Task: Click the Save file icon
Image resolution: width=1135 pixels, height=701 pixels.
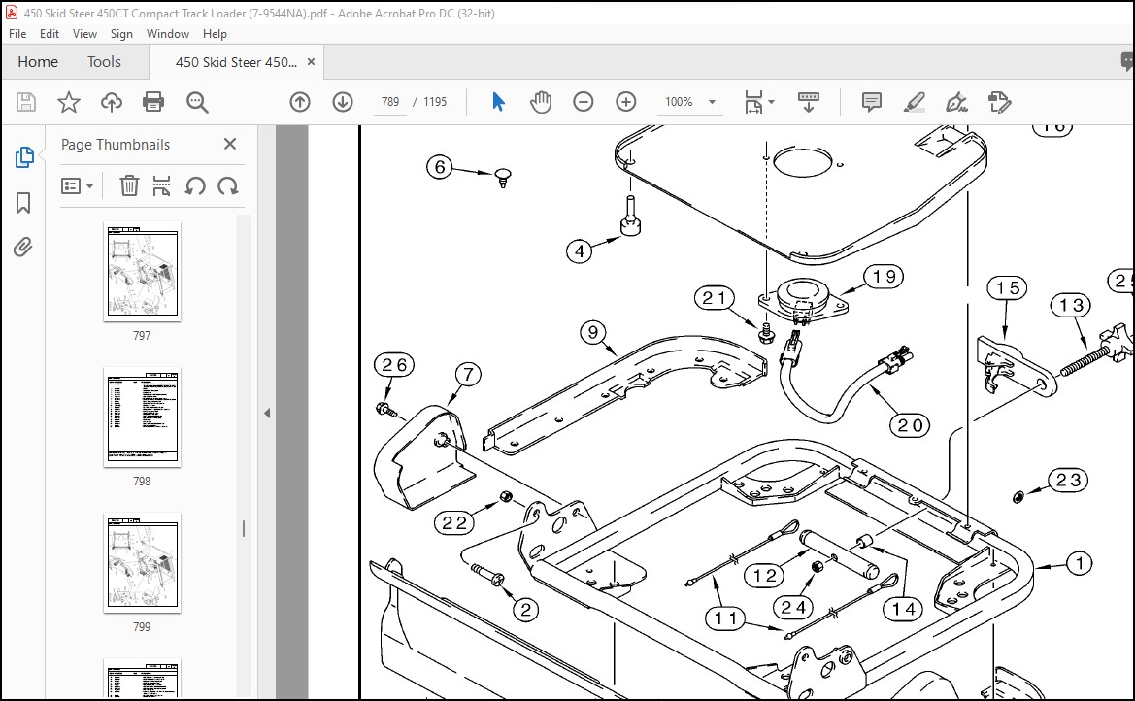Action: 26,102
